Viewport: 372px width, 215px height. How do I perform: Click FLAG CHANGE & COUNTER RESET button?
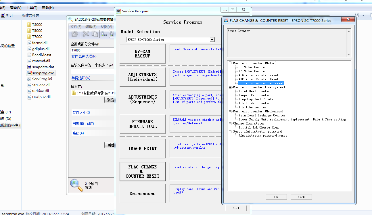(143, 172)
